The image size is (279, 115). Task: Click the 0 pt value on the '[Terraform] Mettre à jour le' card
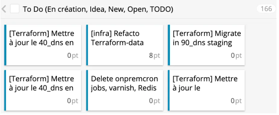(236, 101)
